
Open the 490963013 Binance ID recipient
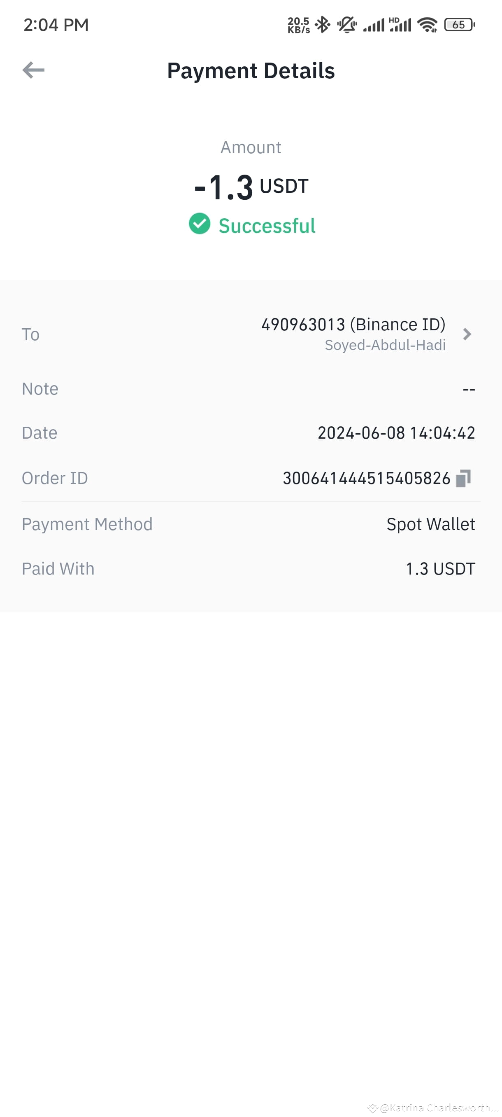(353, 324)
